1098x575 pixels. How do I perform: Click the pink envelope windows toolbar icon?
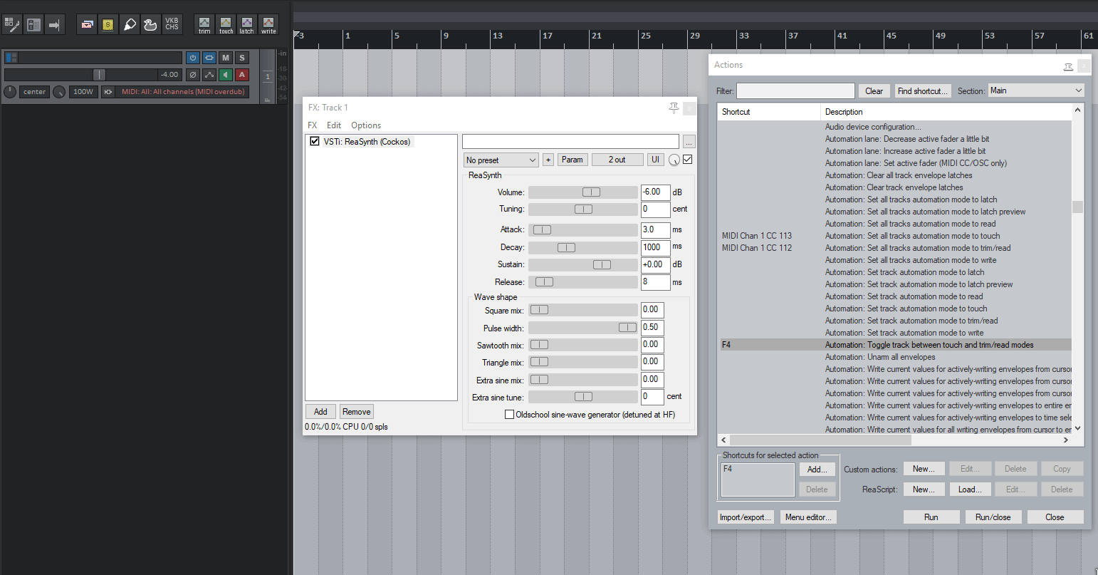(x=87, y=25)
